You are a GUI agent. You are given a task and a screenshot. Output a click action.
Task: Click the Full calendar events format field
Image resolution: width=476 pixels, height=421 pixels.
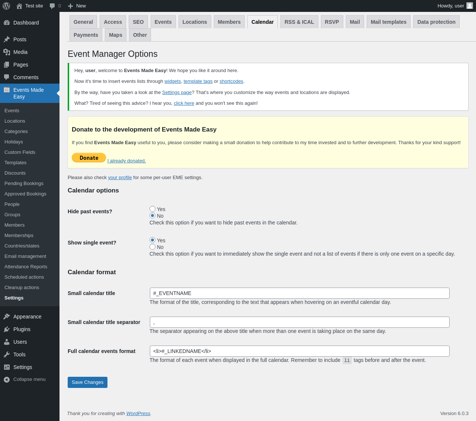coord(300,351)
